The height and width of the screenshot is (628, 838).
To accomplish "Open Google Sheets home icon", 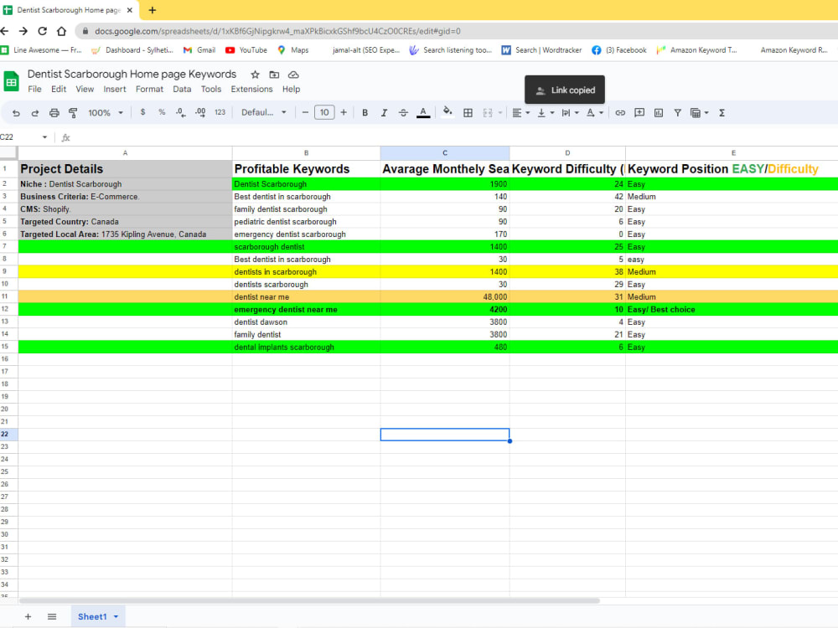I will pyautogui.click(x=11, y=81).
